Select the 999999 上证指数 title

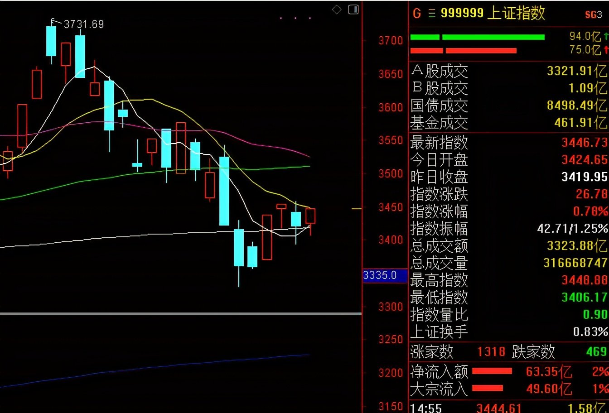[x=493, y=13]
